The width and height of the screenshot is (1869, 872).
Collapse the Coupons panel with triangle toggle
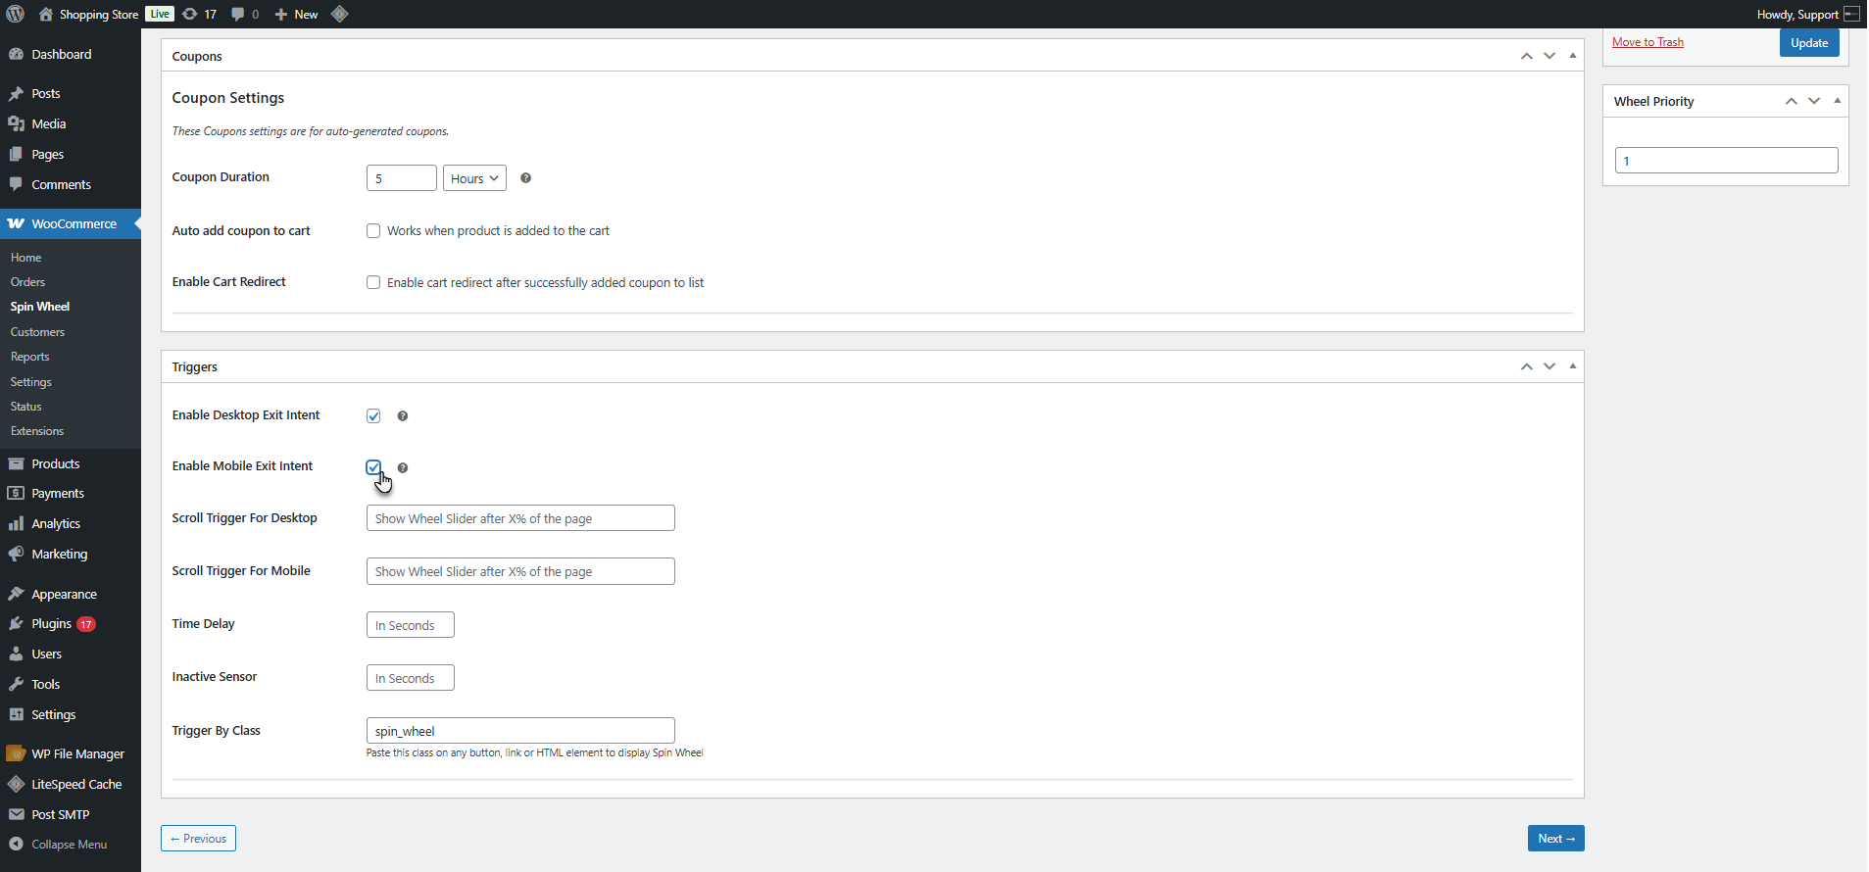pyautogui.click(x=1573, y=56)
